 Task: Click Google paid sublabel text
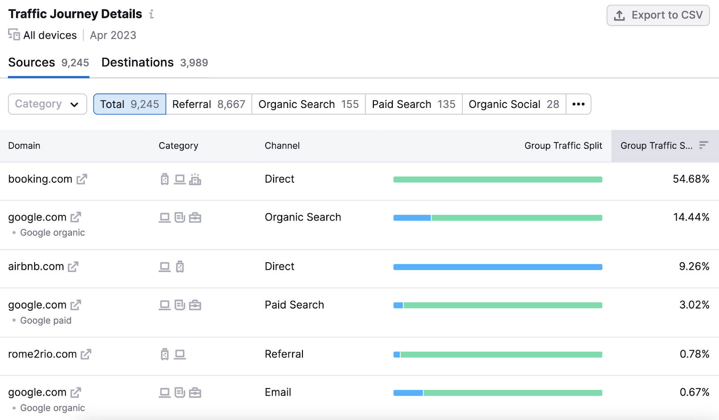pos(46,321)
